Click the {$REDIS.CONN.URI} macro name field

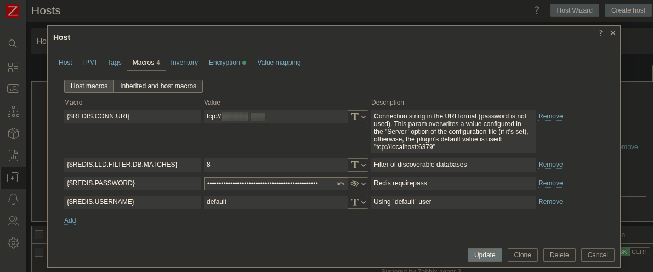[133, 117]
